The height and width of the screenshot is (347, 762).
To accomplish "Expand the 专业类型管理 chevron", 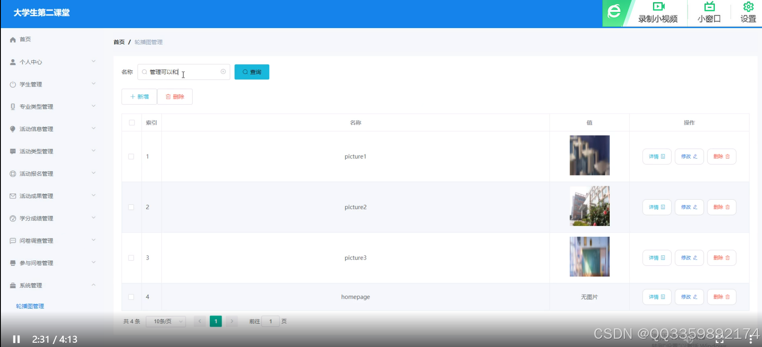I will pos(93,106).
